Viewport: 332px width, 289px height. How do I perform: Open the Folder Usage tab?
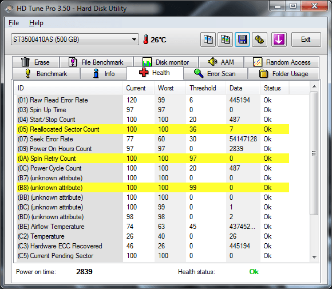coord(283,74)
